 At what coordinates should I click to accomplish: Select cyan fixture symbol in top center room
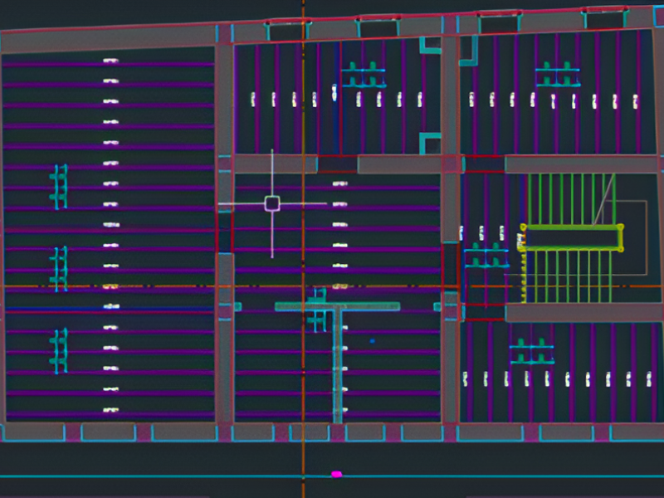pyautogui.click(x=364, y=76)
